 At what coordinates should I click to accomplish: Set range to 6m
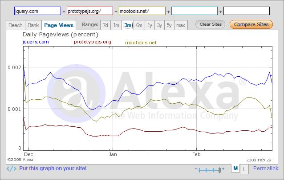139,25
